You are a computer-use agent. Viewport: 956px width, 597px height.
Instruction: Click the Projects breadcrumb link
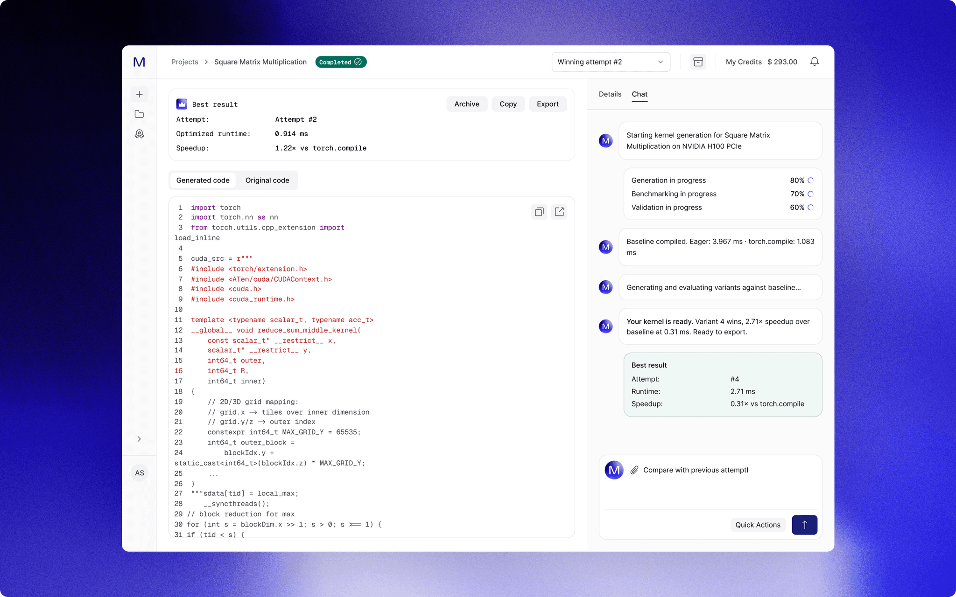[184, 62]
